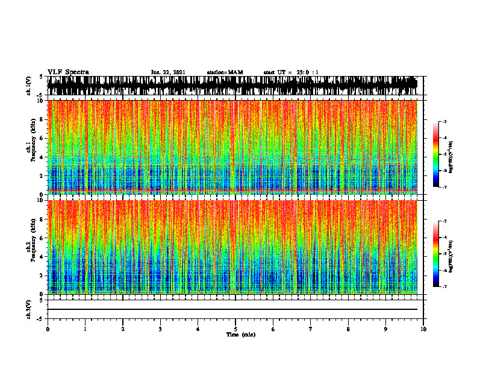The width and height of the screenshot is (477, 369).
Task: Click the ch.1 color bar units label
Action: (x=452, y=157)
